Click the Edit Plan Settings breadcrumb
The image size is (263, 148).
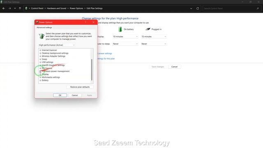pos(95,8)
